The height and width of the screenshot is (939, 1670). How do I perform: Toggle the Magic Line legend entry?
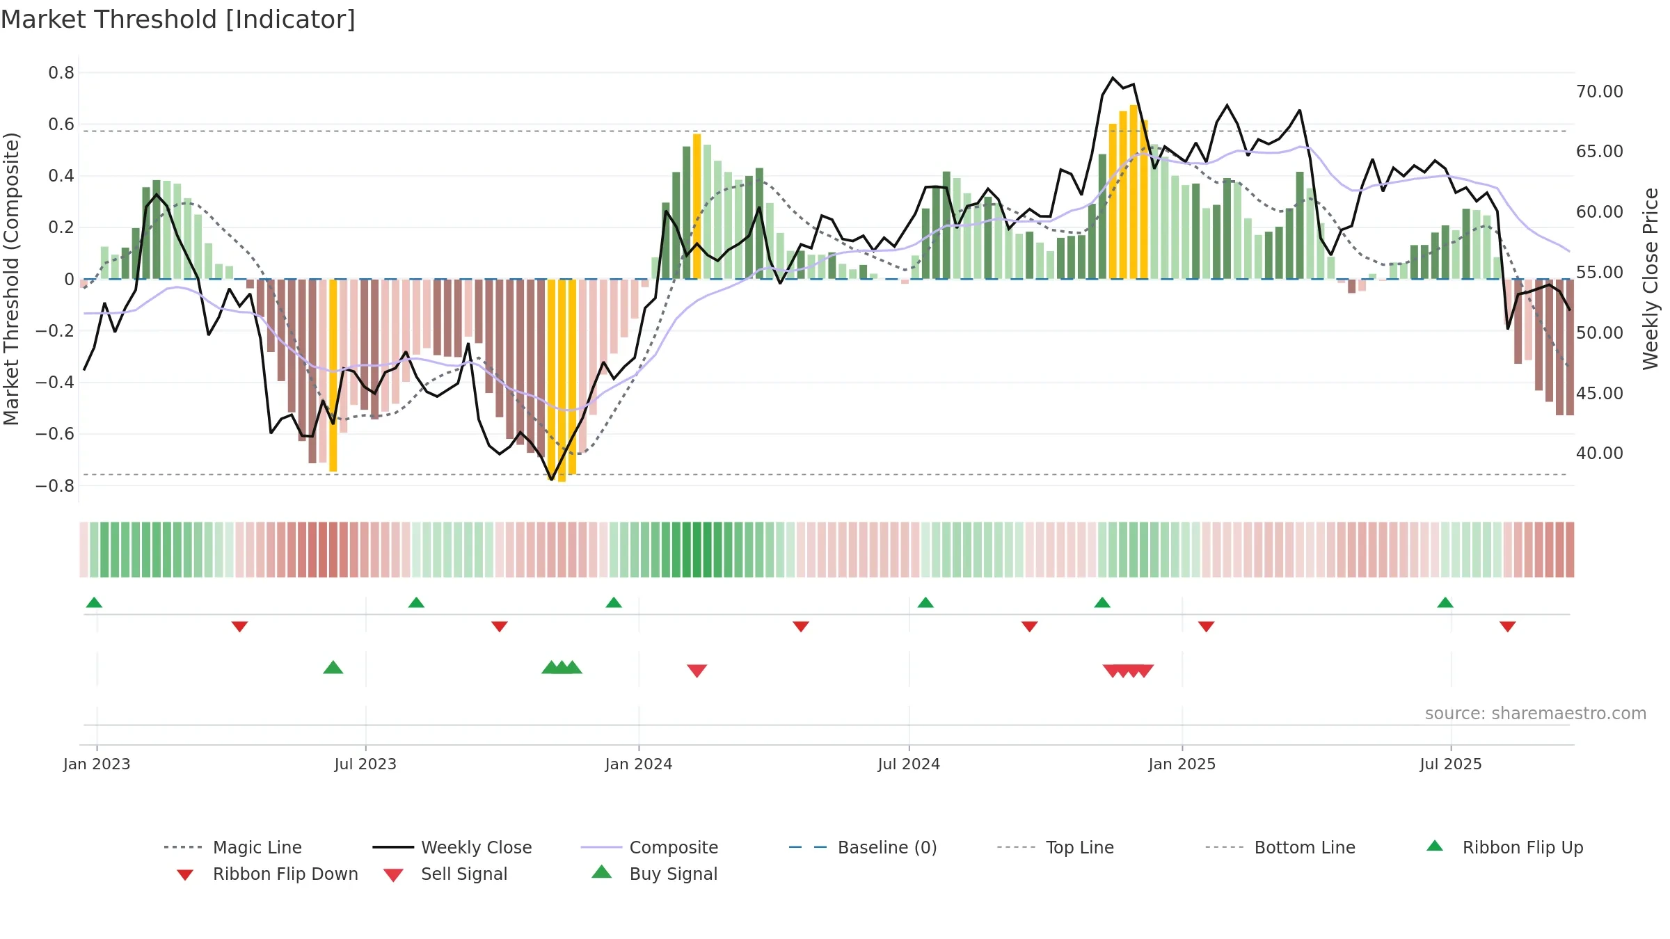click(232, 847)
